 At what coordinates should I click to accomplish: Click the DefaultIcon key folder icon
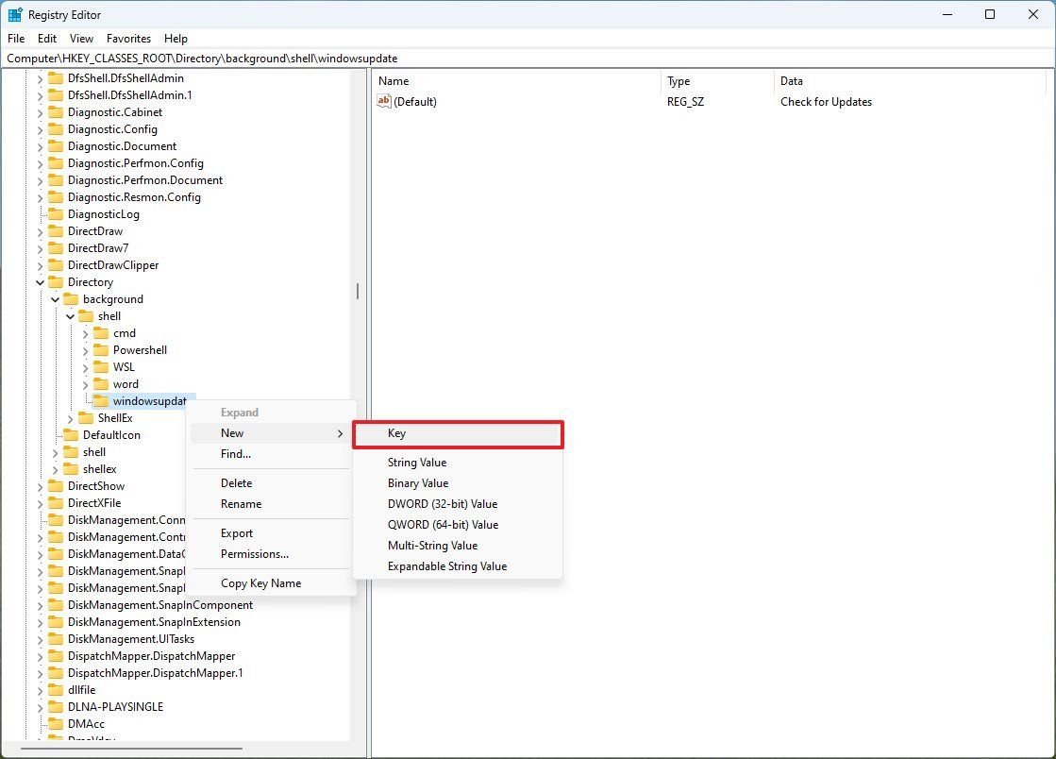click(x=69, y=434)
